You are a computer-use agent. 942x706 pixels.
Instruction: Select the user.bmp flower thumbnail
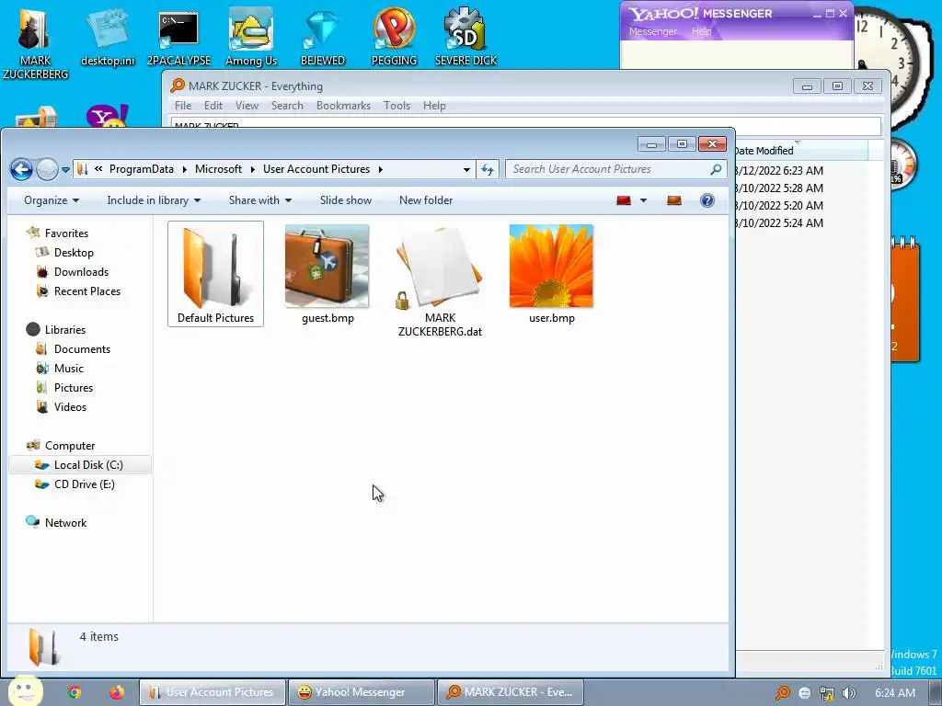pos(552,274)
